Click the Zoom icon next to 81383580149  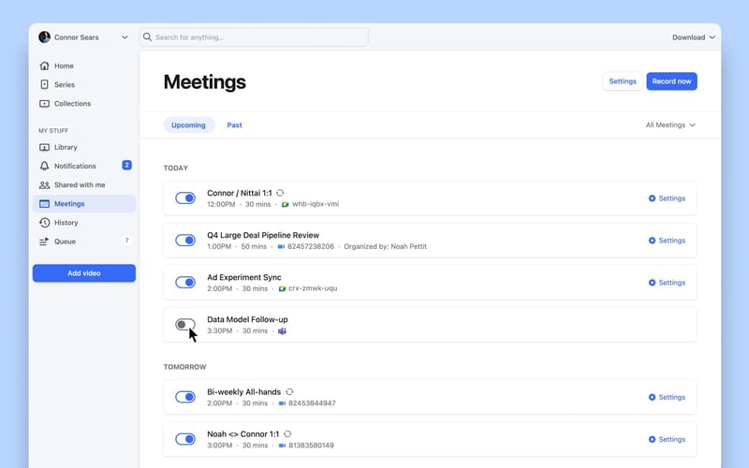[x=283, y=446]
